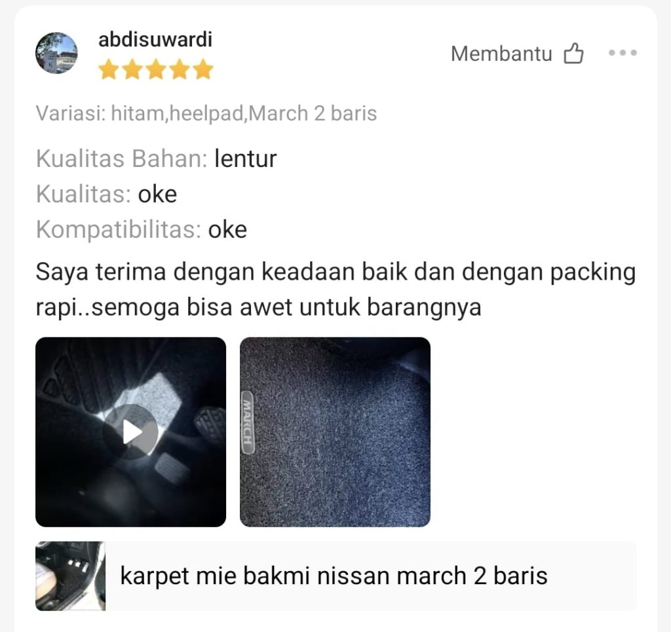Click the fourth rating star
Image resolution: width=671 pixels, height=632 pixels.
pyautogui.click(x=180, y=69)
